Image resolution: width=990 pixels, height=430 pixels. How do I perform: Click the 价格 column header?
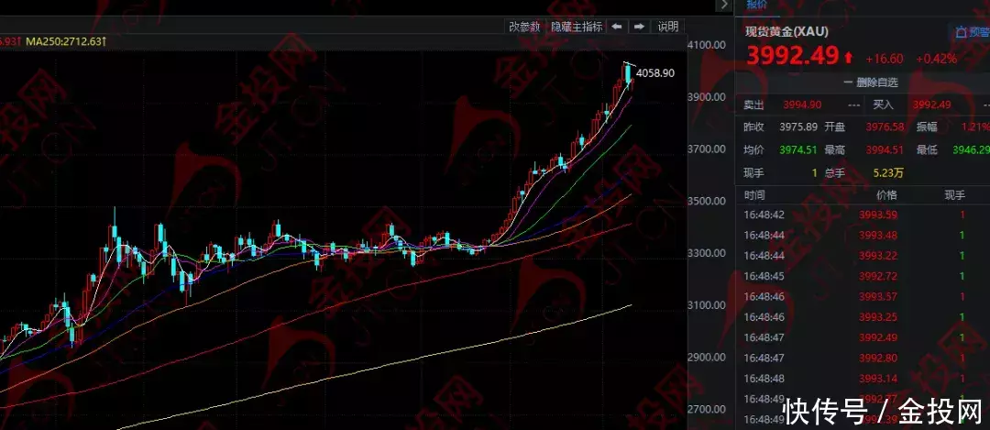pos(886,195)
